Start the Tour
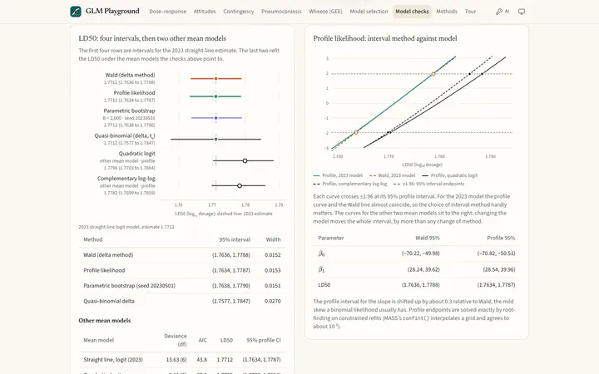This screenshot has width=599, height=374. click(470, 12)
